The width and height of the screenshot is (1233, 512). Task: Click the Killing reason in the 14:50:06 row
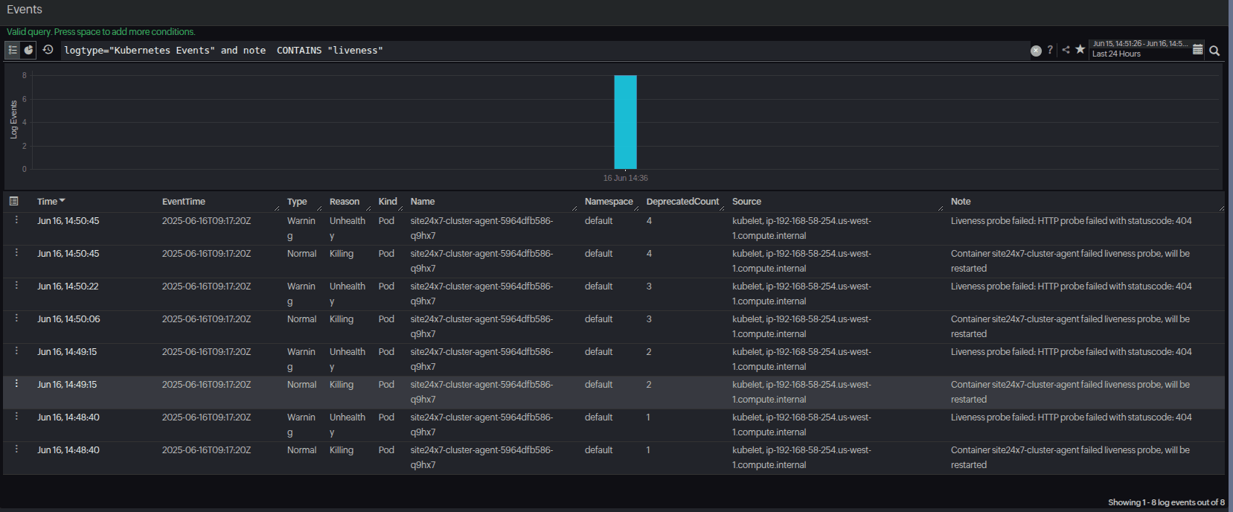click(x=342, y=319)
